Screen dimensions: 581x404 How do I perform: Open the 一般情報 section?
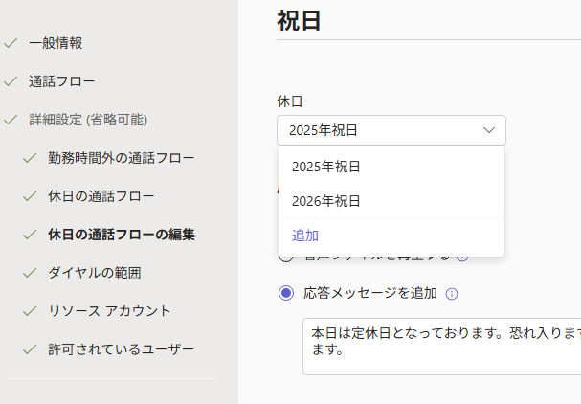pos(56,43)
